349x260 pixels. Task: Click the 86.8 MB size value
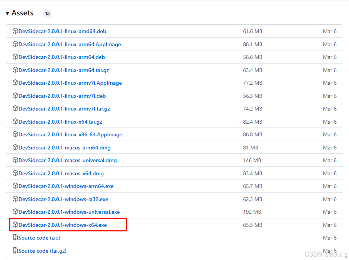click(x=253, y=134)
